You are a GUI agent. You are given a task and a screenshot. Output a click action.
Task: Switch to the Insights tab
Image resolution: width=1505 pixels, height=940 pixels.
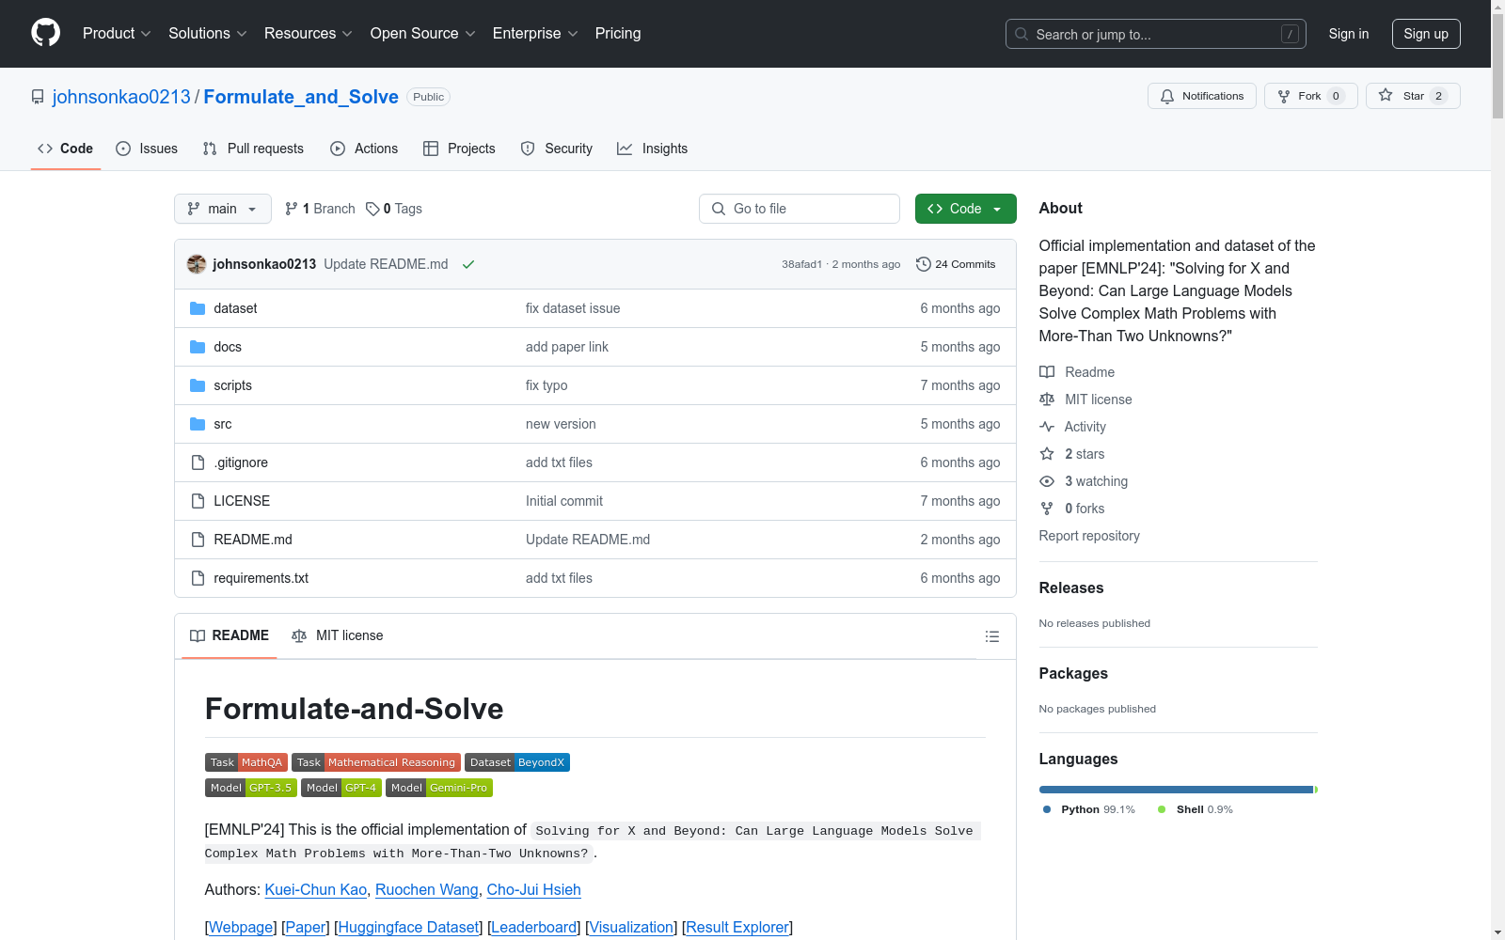pos(653,149)
